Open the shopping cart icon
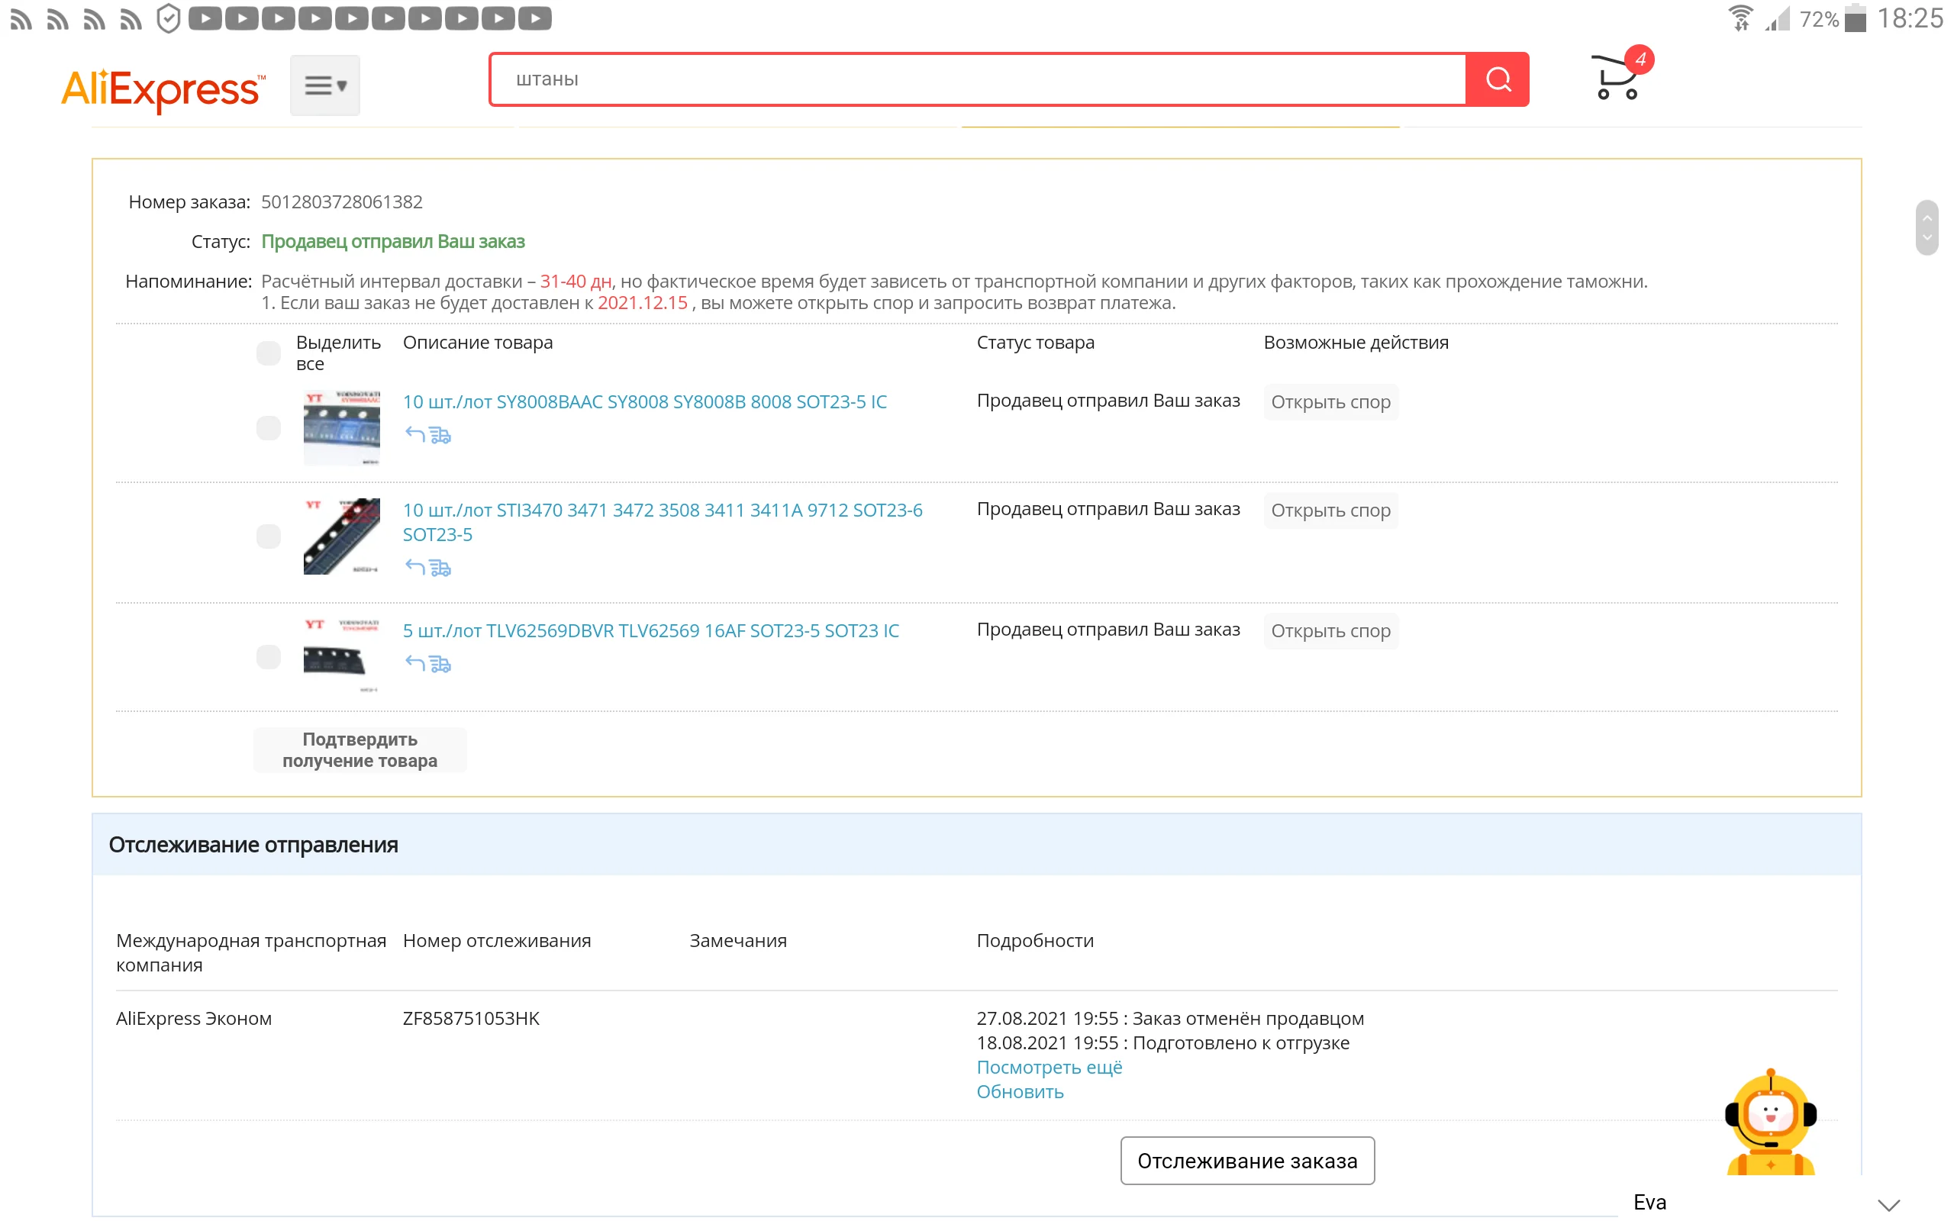The width and height of the screenshot is (1954, 1221). point(1617,78)
